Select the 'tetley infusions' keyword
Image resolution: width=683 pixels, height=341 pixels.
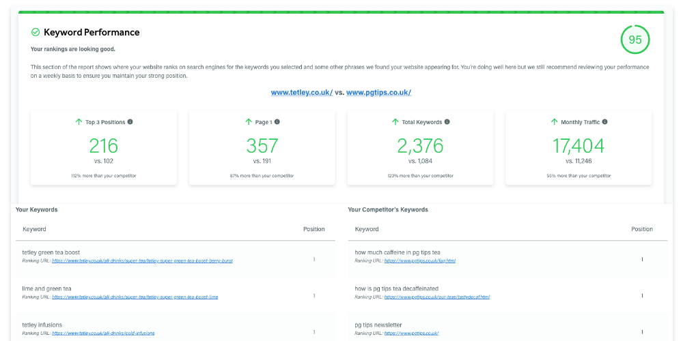pos(42,325)
